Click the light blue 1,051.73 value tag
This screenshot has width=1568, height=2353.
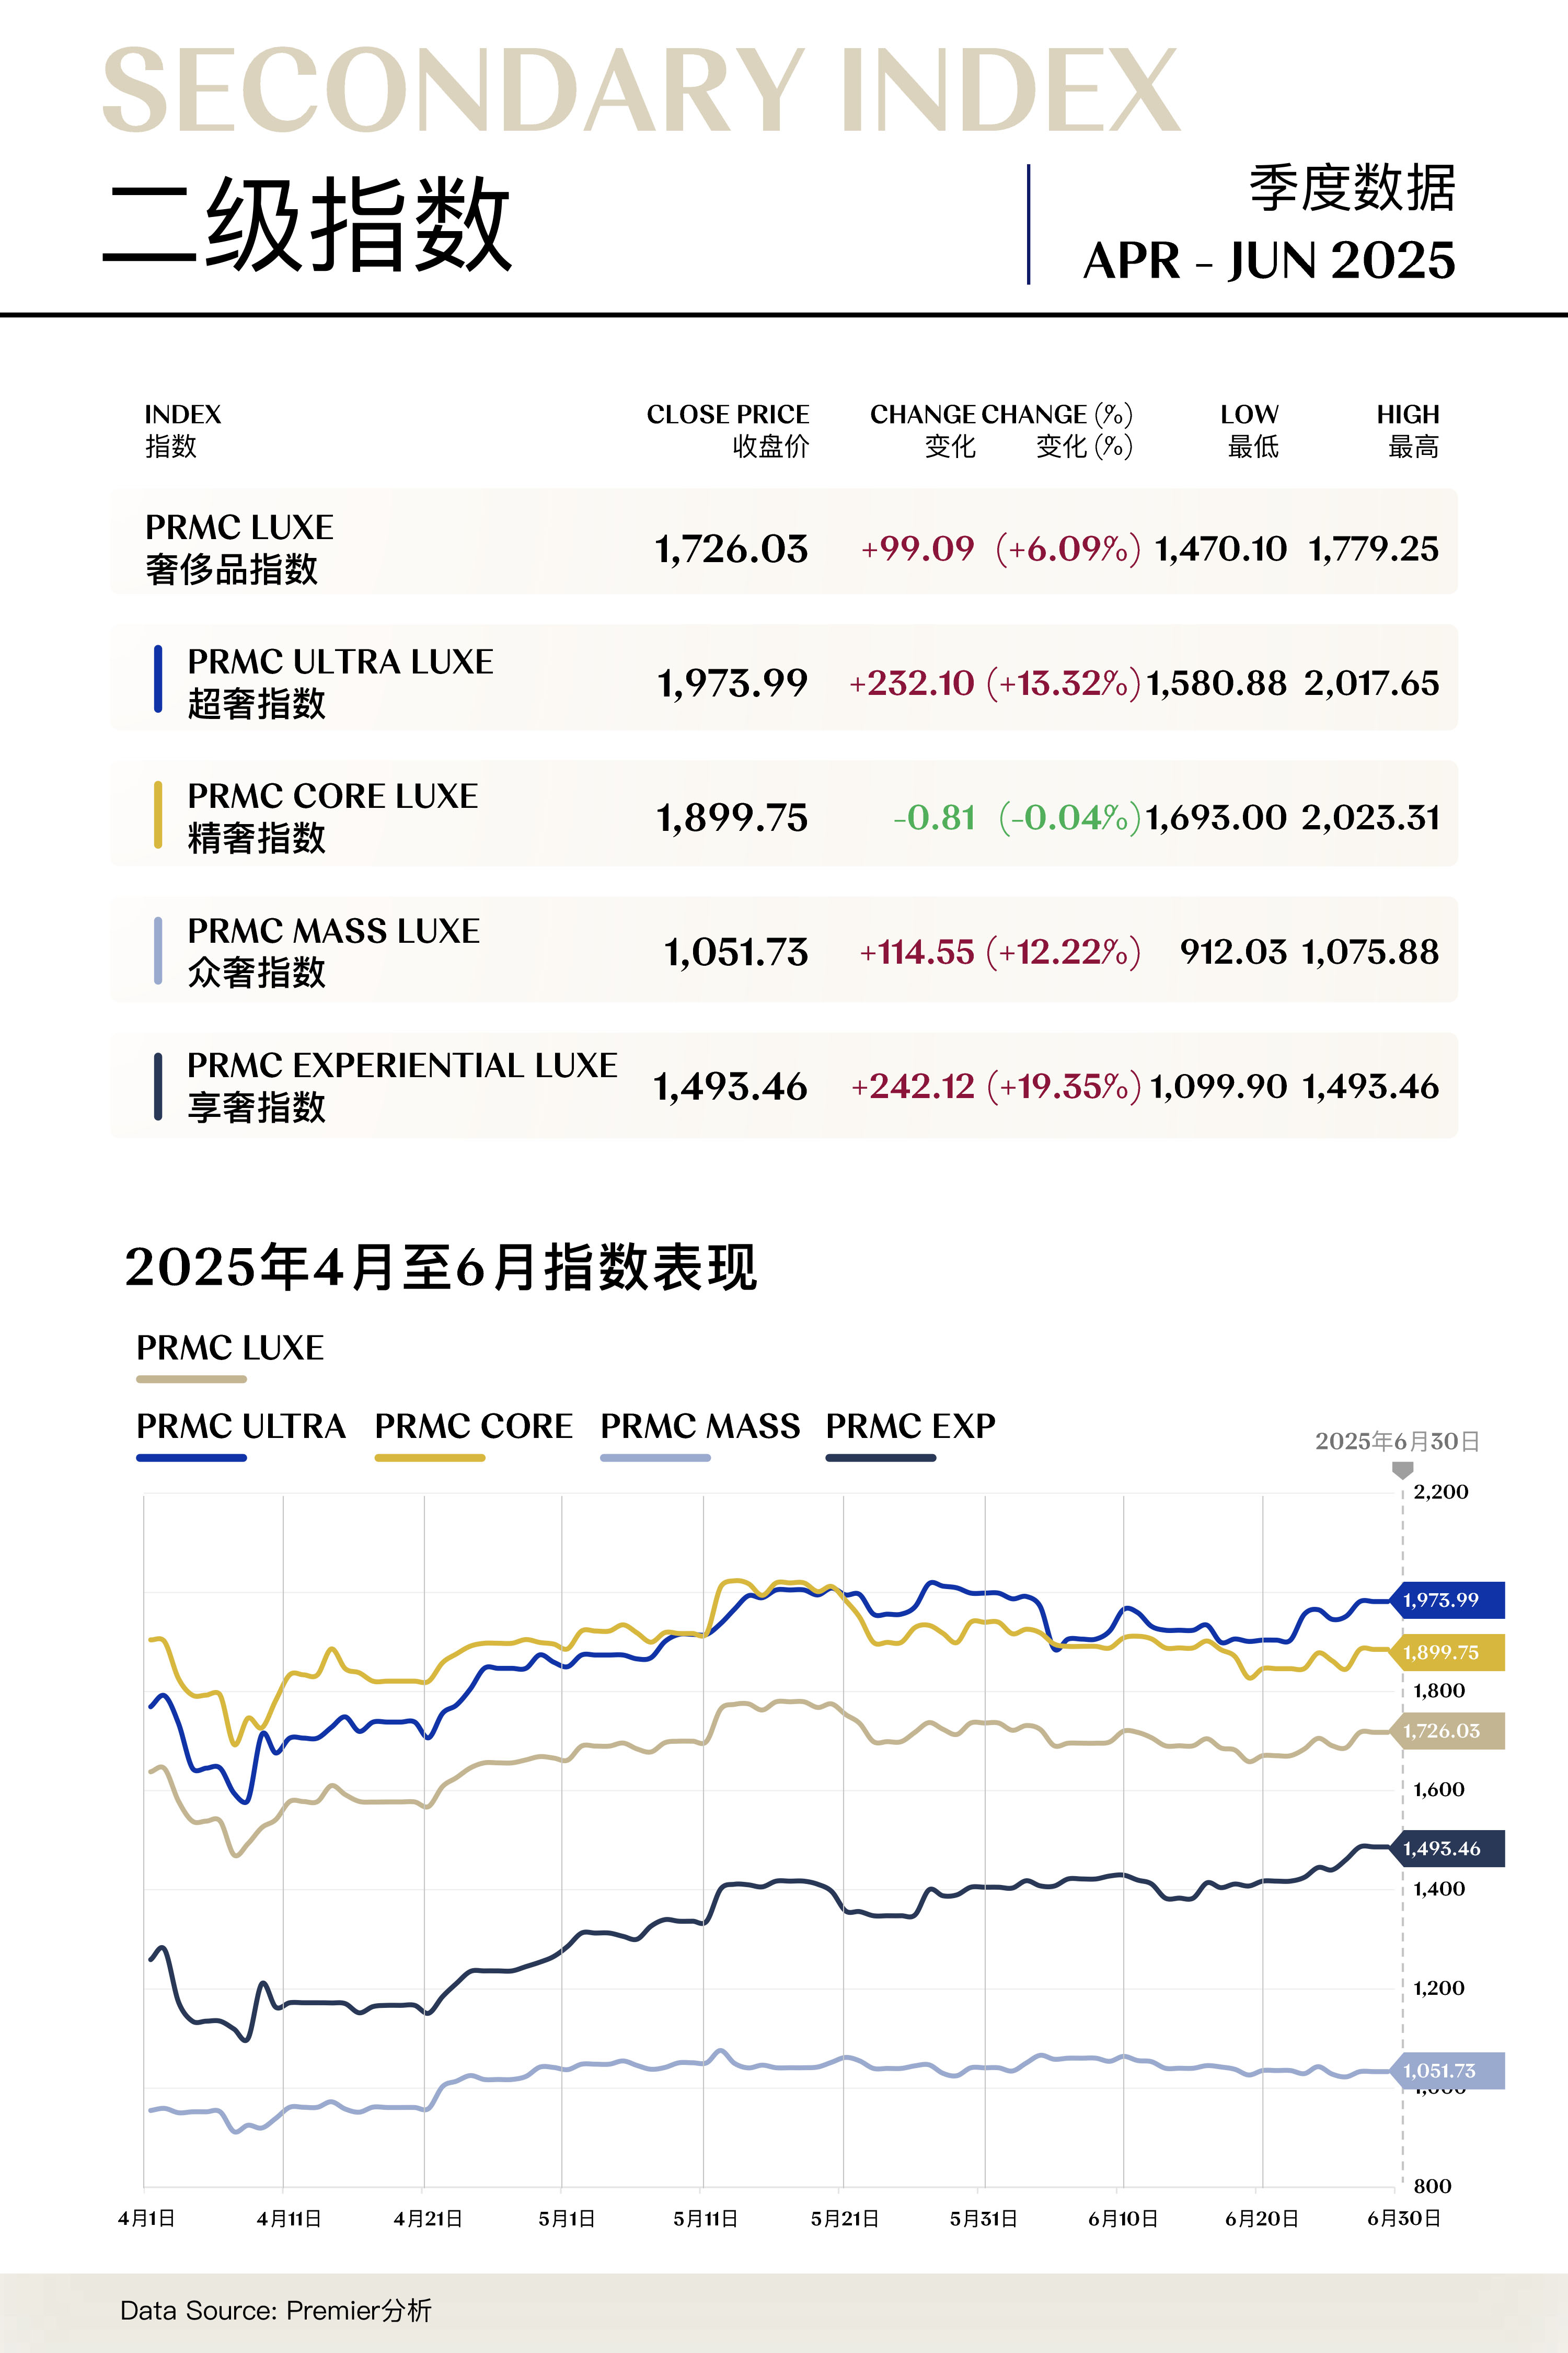click(1446, 2071)
